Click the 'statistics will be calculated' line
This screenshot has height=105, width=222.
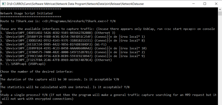click(65, 87)
